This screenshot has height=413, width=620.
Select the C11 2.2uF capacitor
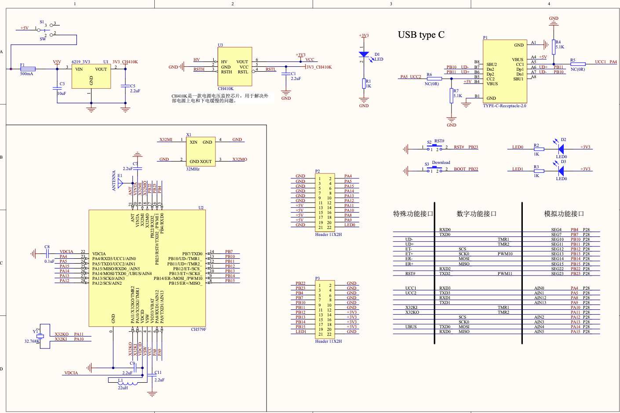[152, 376]
